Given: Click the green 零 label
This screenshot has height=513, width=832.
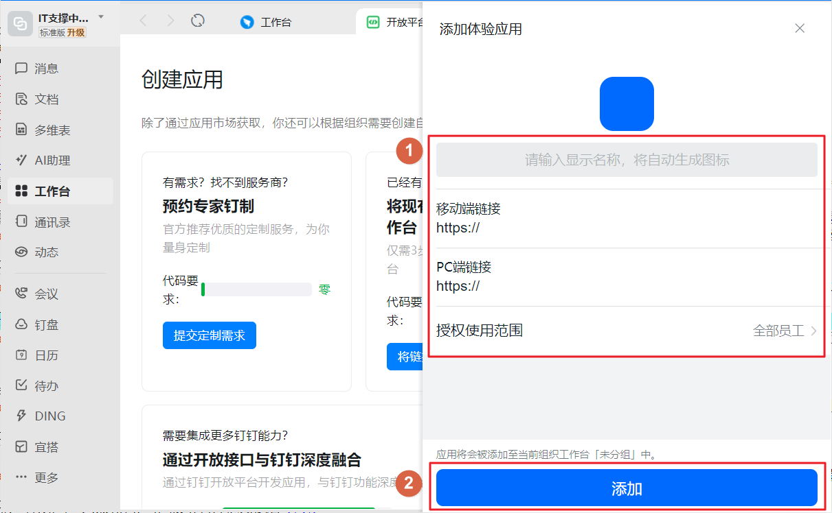Looking at the screenshot, I should [324, 290].
